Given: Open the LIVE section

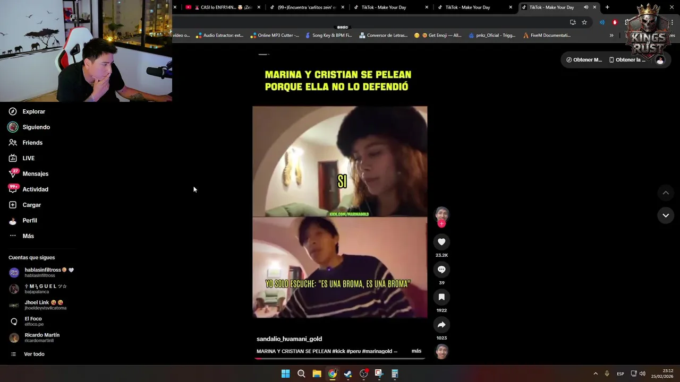Looking at the screenshot, I should tap(21, 158).
